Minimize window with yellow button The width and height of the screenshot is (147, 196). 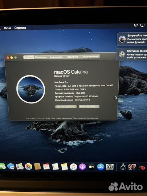pos(12,58)
